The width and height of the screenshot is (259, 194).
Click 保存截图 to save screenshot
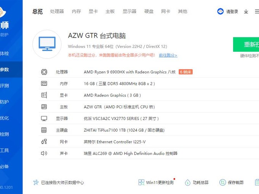pos(235,183)
